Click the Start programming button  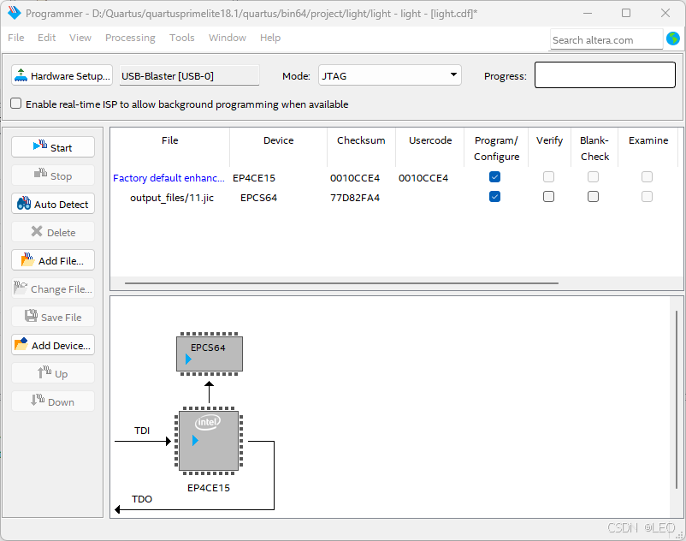pos(53,147)
